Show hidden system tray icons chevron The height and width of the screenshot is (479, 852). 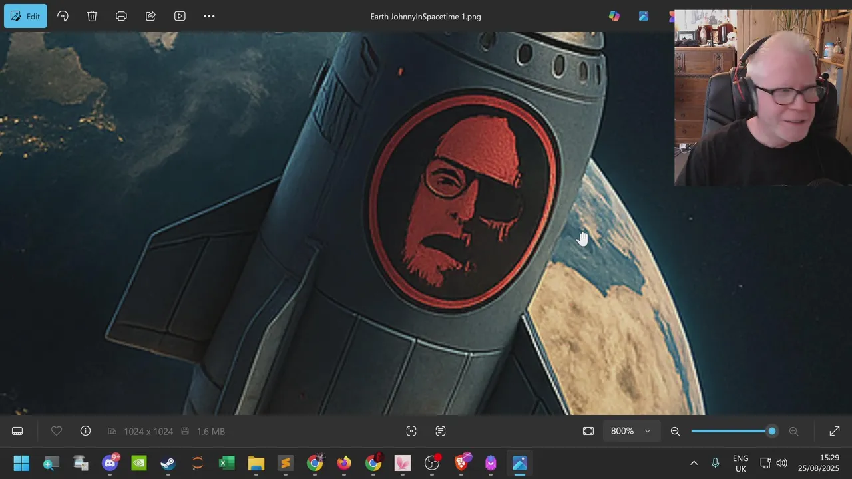(694, 463)
